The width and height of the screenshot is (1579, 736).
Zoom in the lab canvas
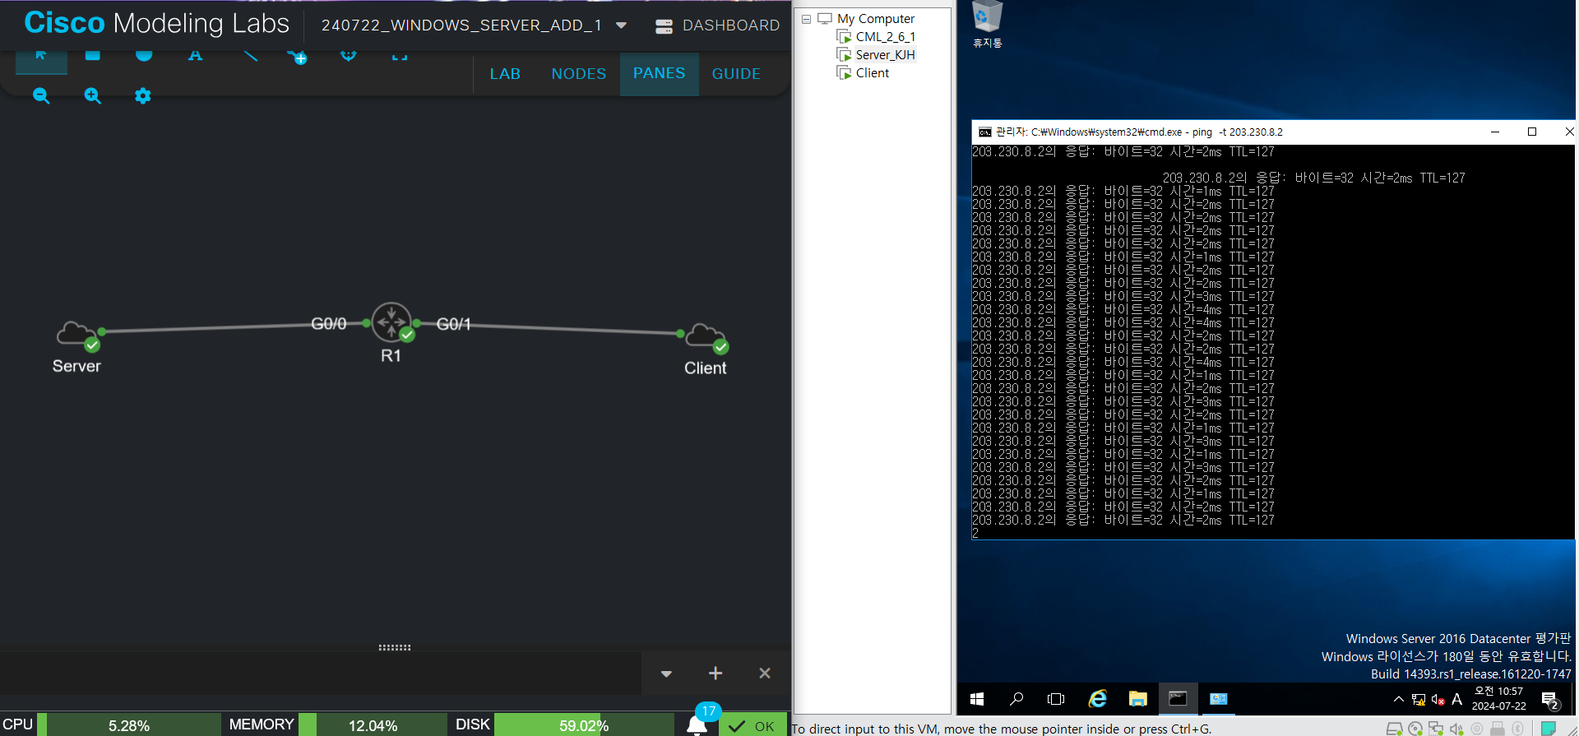[92, 96]
